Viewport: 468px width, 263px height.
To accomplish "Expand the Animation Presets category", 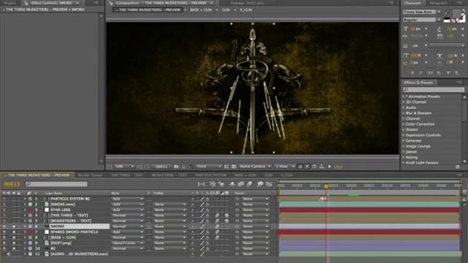I will tap(403, 96).
